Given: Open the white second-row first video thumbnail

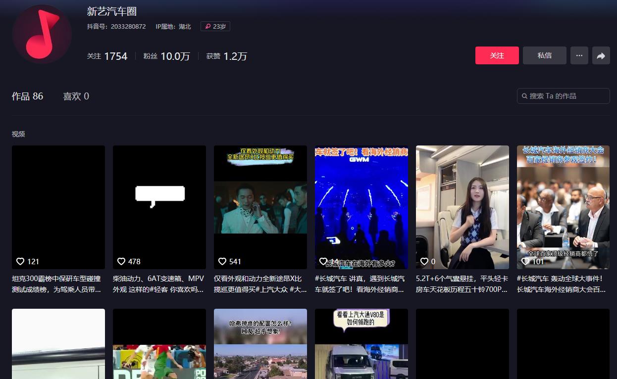Looking at the screenshot, I should [x=58, y=344].
